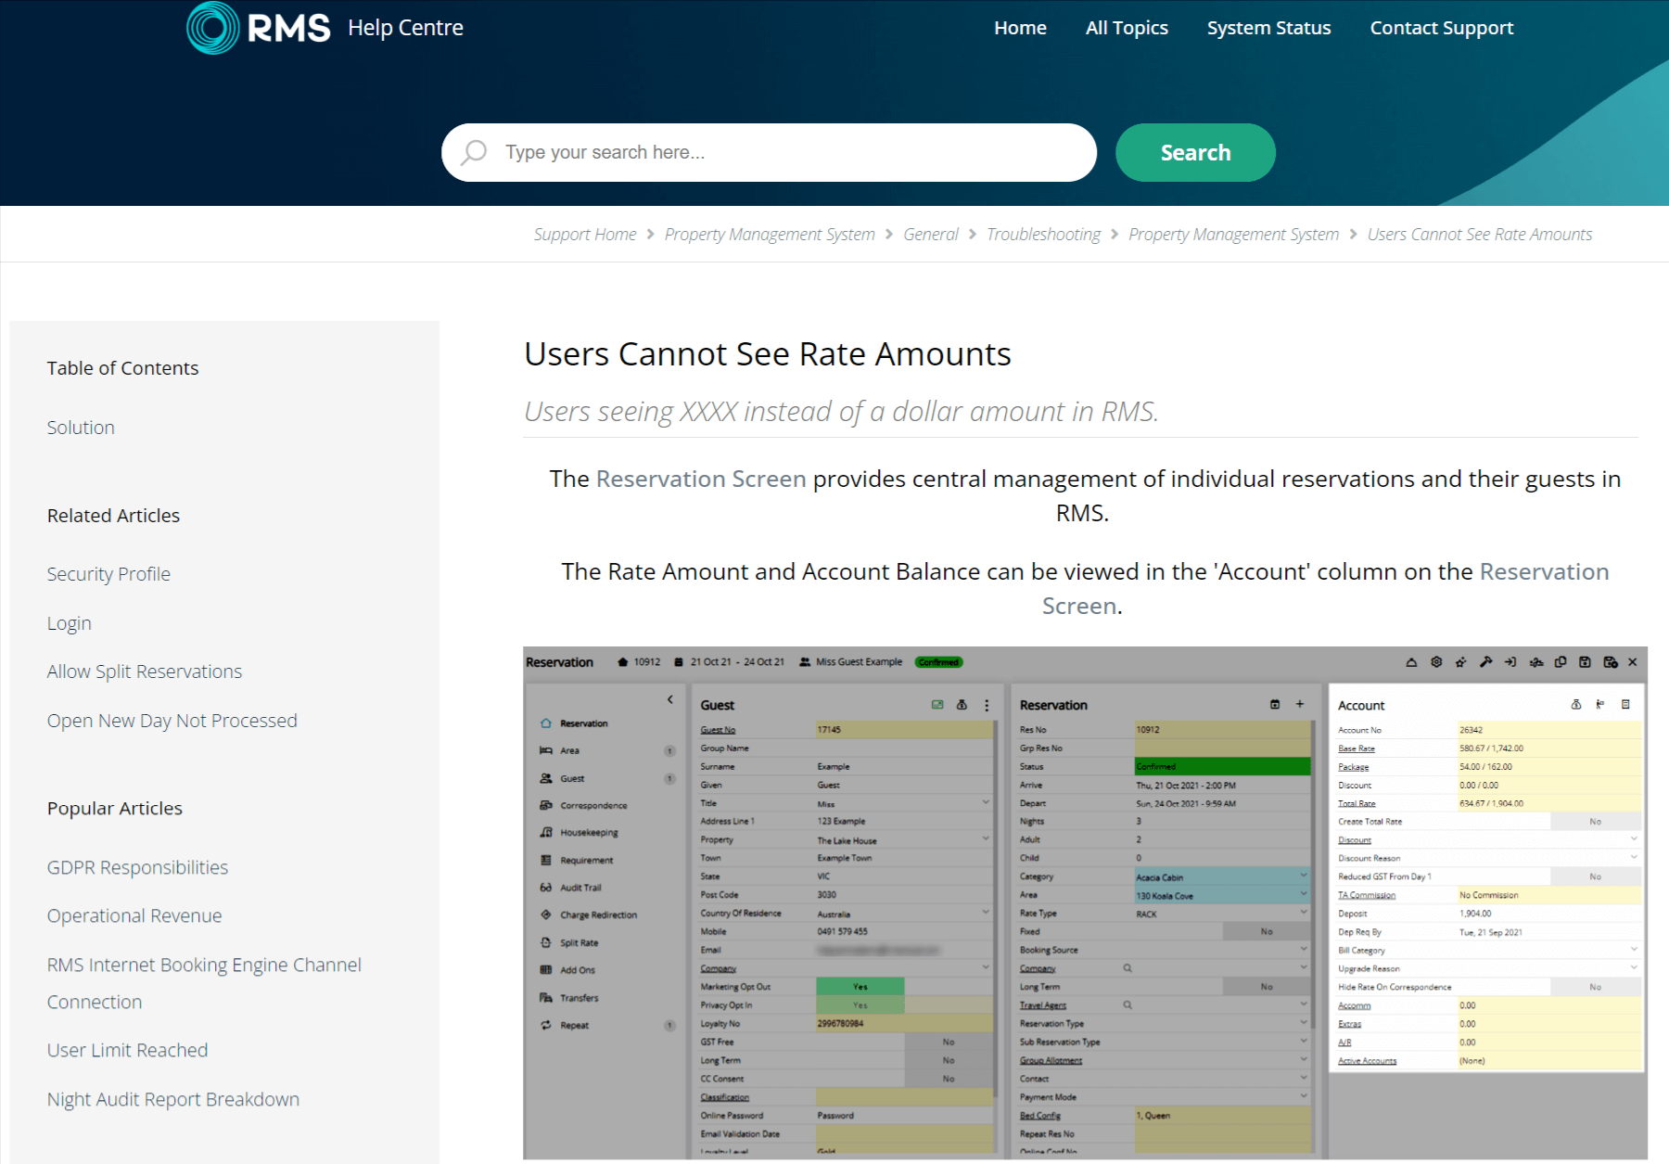
Task: Open the Contact Support menu item
Action: tap(1442, 28)
